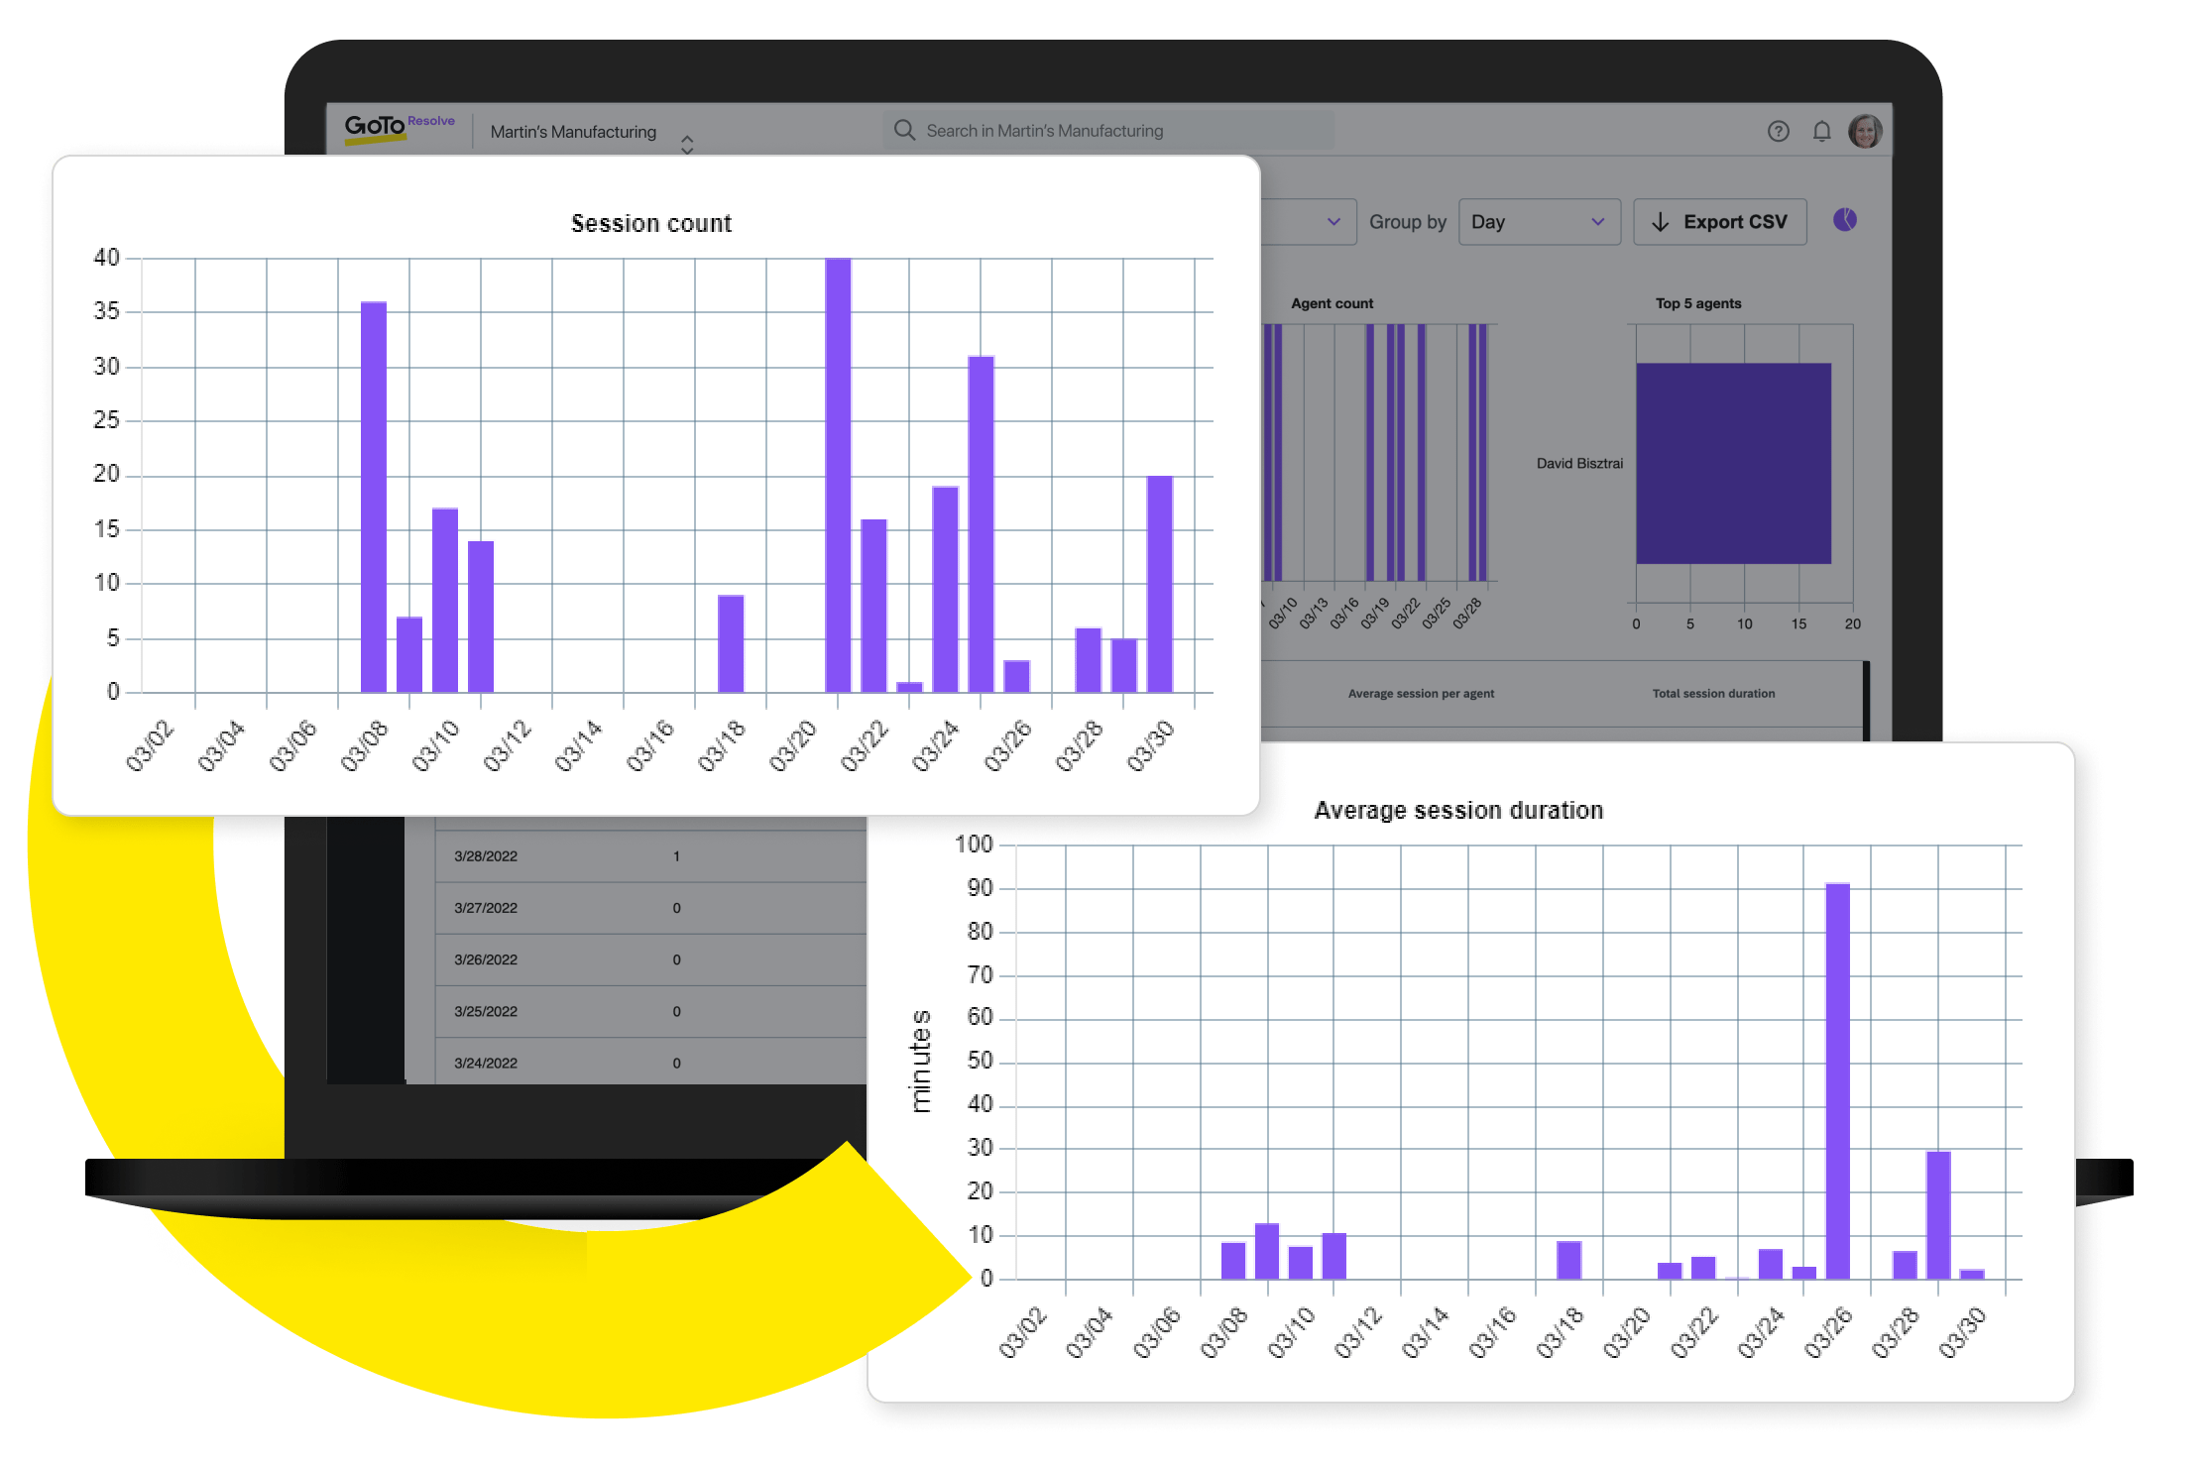This screenshot has width=2201, height=1467.
Task: Select the 3/24/2022 table row
Action: [650, 1062]
